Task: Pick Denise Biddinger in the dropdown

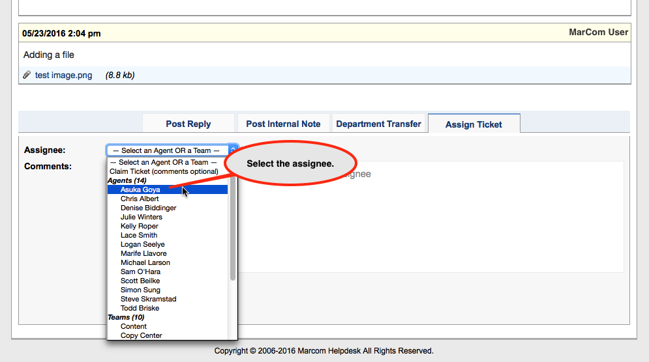Action: tap(168, 208)
